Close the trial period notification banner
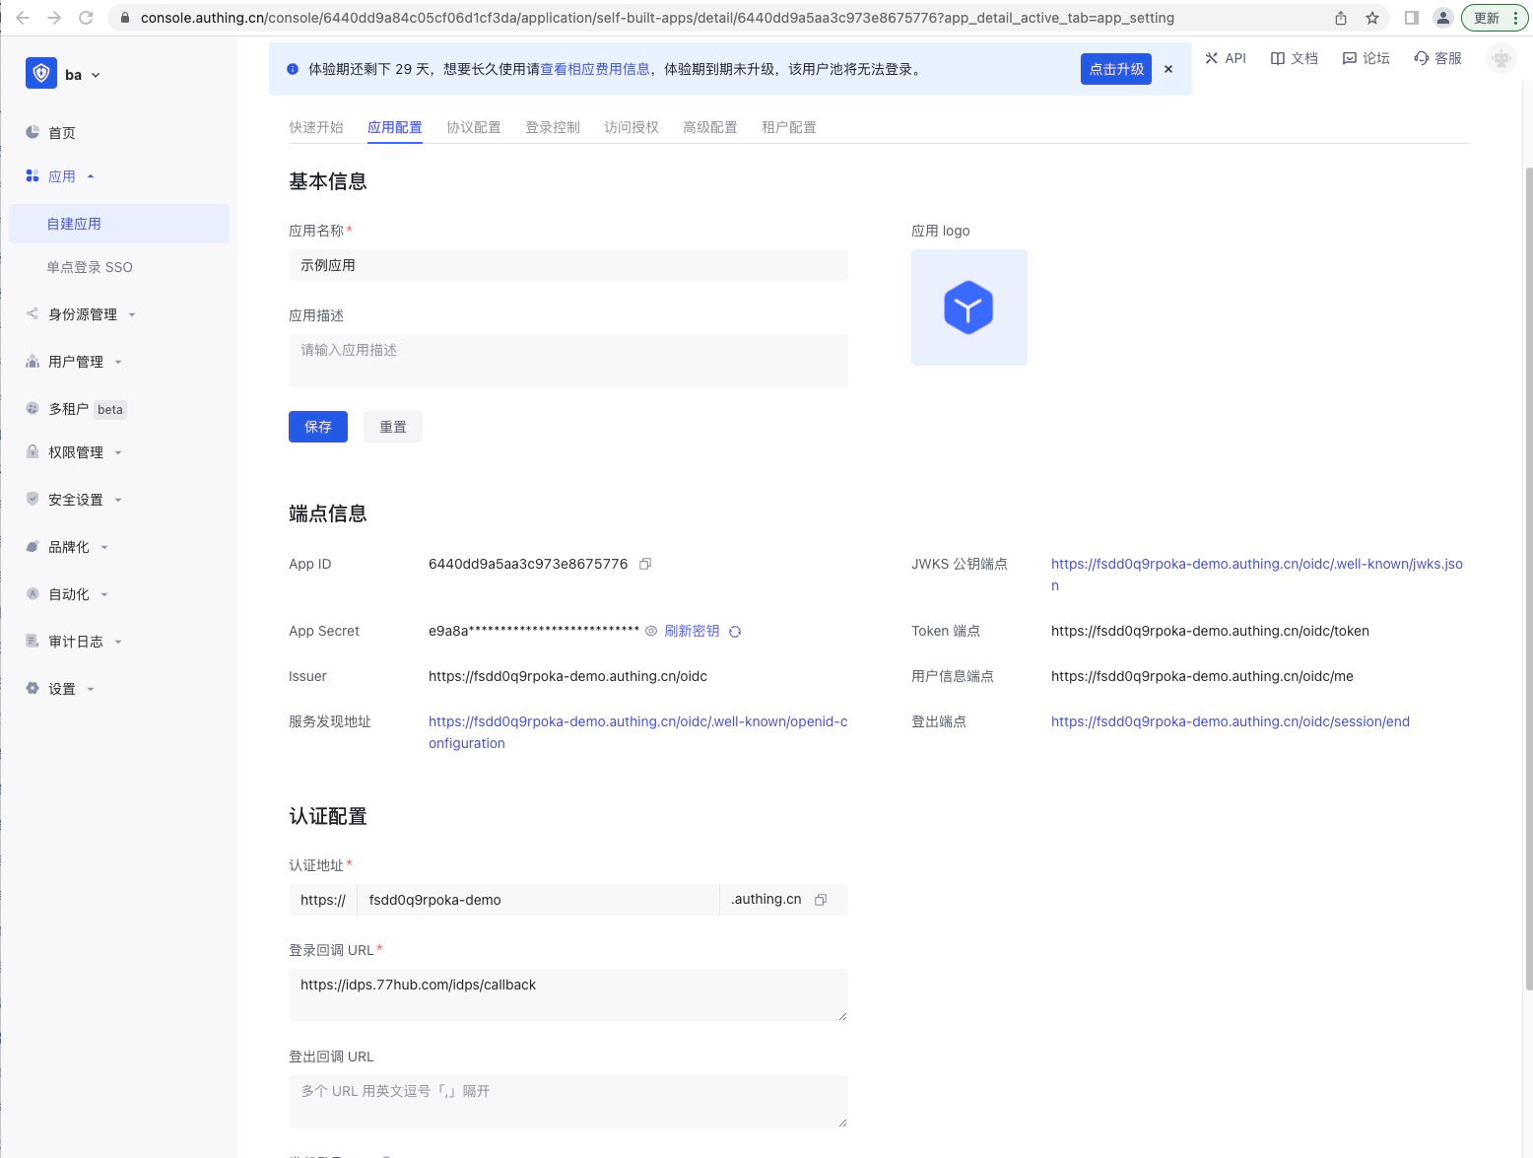This screenshot has height=1158, width=1533. coord(1168,69)
